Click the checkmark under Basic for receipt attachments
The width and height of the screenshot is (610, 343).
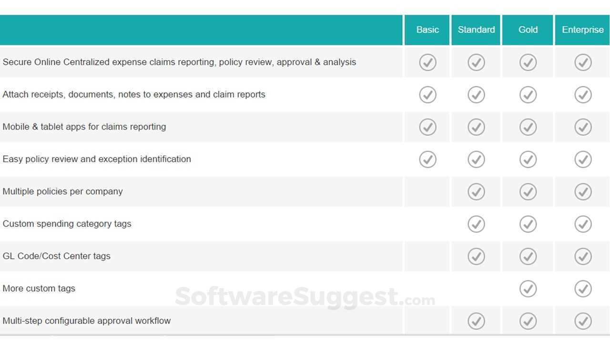427,94
